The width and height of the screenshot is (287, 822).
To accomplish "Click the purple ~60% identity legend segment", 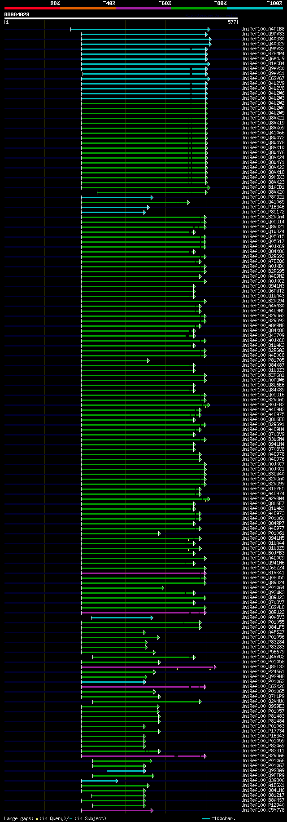I will click(x=143, y=8).
